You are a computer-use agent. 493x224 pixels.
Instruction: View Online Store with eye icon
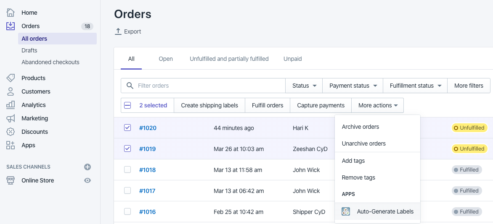pos(87,180)
